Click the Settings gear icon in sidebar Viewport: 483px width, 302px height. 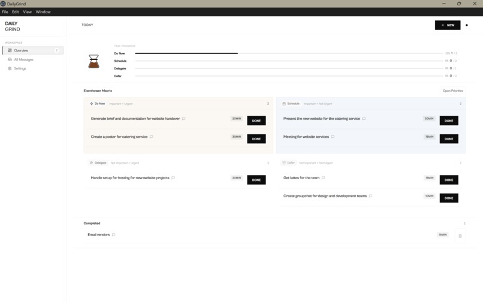coord(10,68)
